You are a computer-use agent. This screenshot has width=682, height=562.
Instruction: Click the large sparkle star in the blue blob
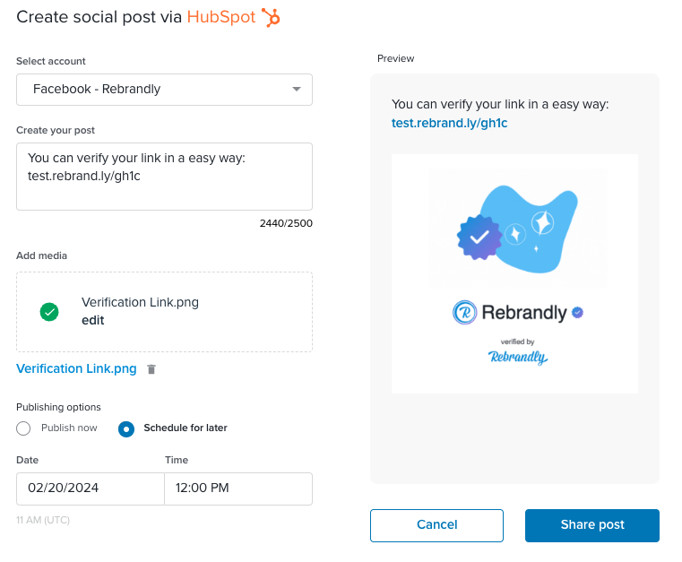point(543,222)
